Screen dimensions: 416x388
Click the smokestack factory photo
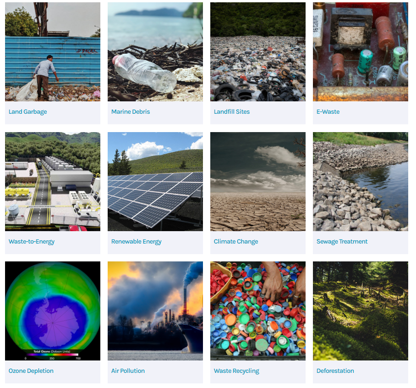(155, 311)
